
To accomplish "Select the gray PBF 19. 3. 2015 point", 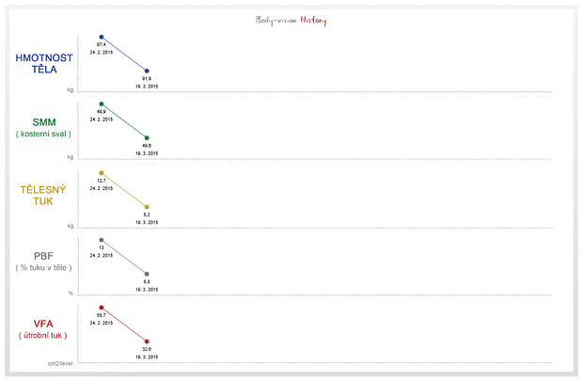I will (x=147, y=274).
